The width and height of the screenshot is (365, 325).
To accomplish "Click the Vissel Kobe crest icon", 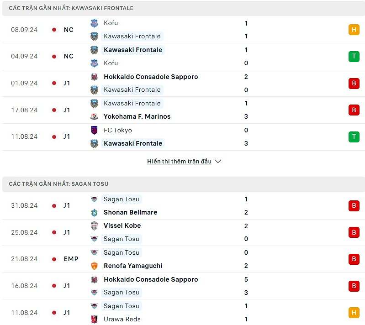I will click(95, 225).
